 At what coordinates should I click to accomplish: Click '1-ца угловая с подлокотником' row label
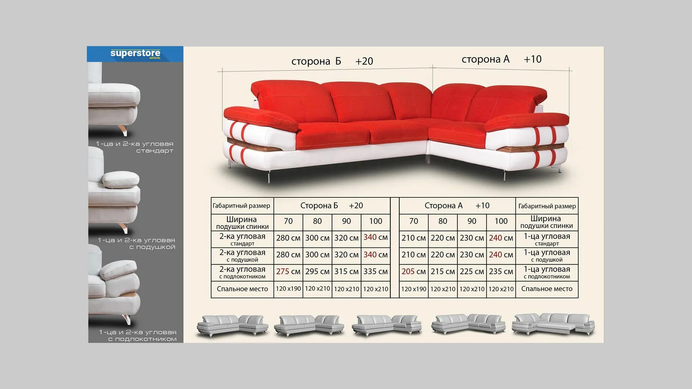(x=547, y=272)
